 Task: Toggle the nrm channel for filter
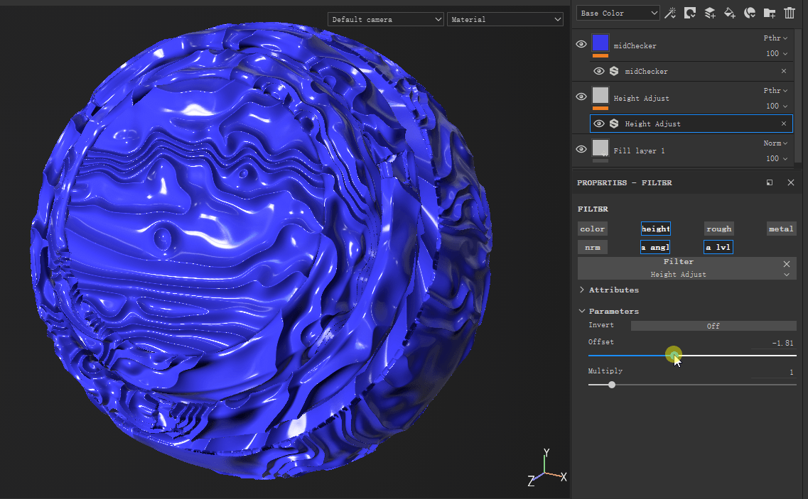pos(593,247)
